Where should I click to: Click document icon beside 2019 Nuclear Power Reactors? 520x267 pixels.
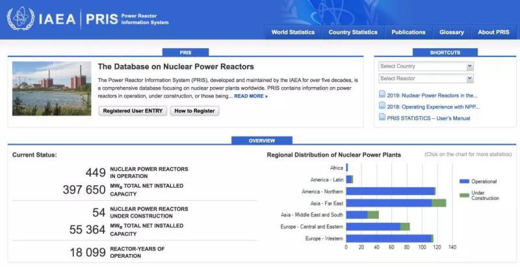(x=382, y=95)
